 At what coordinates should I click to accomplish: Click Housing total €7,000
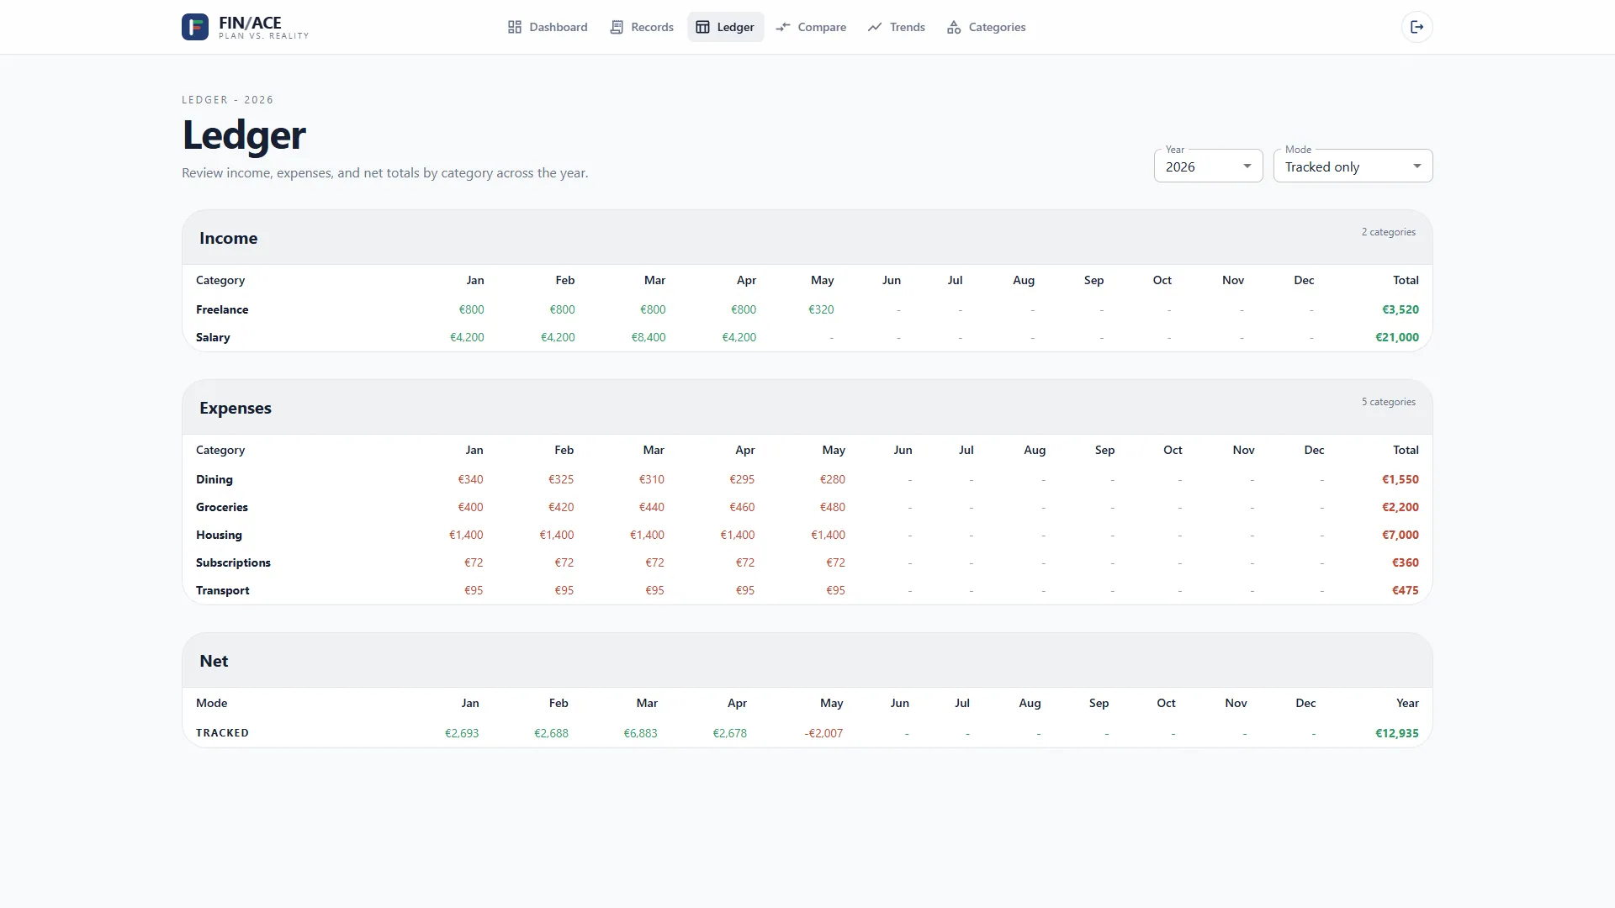tap(1401, 535)
